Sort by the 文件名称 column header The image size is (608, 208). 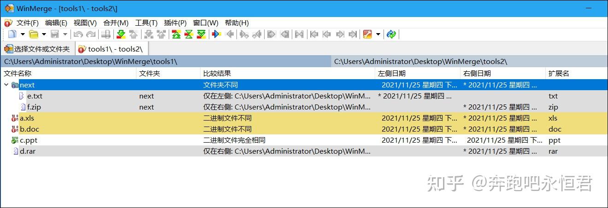(x=69, y=73)
